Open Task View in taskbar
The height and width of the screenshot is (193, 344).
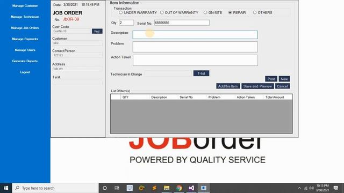(117, 188)
